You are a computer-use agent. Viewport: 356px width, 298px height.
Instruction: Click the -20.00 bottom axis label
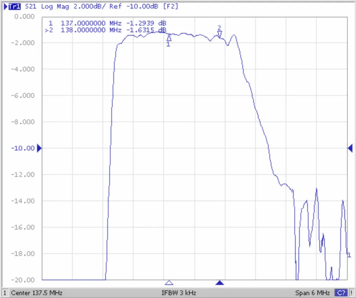[23, 280]
